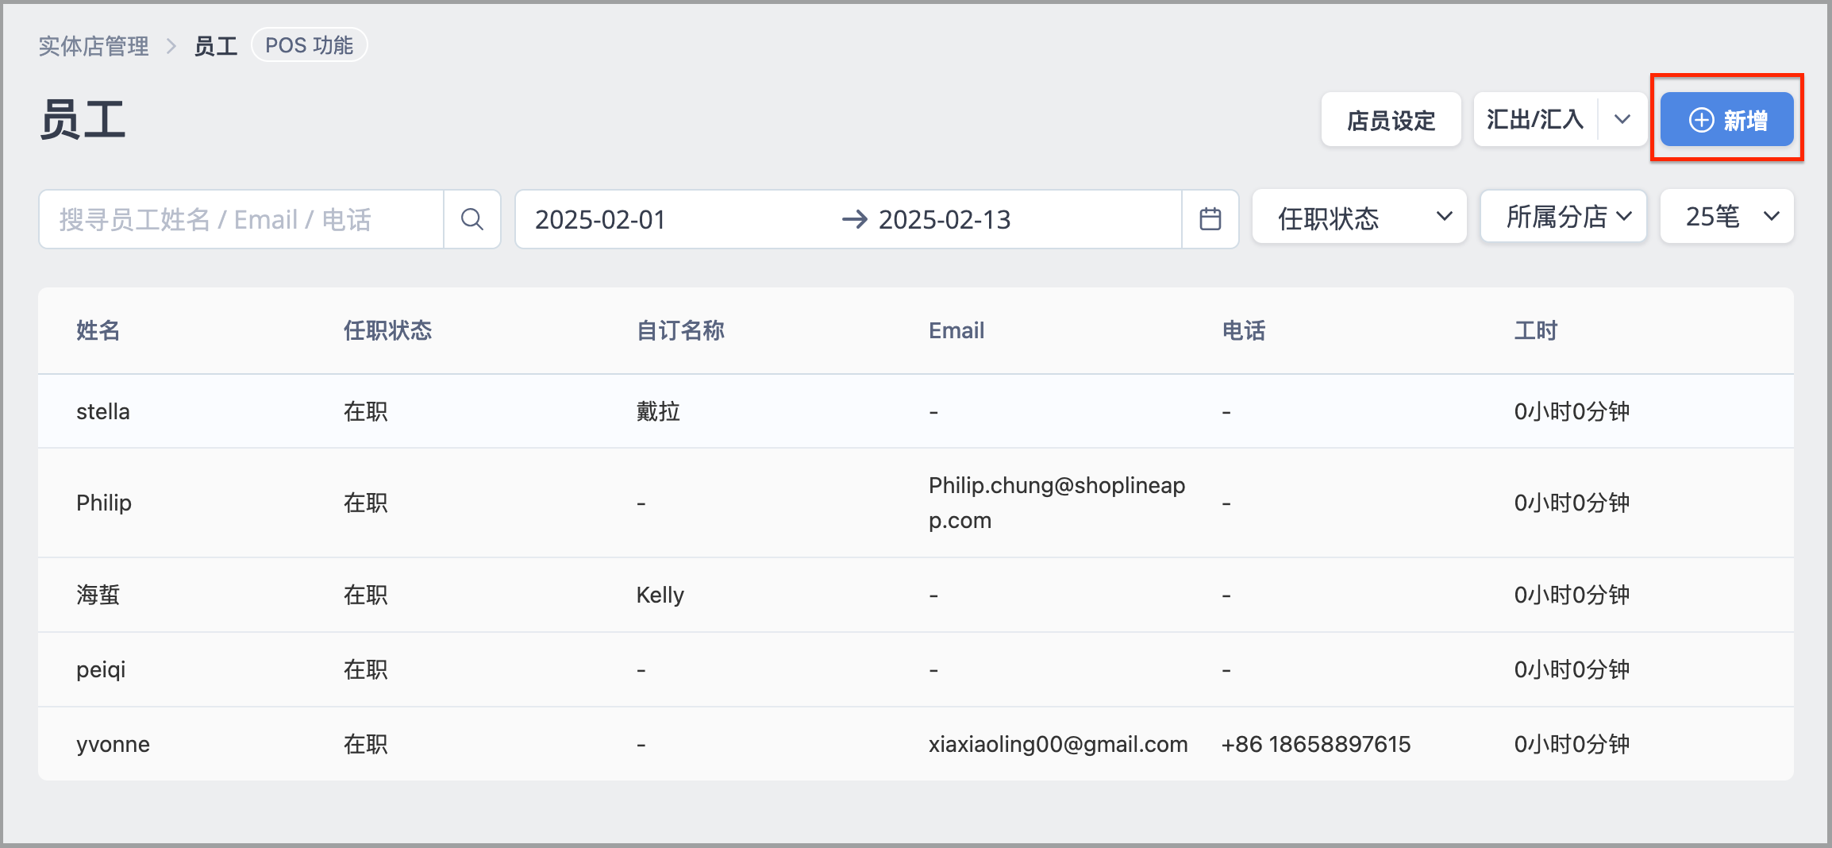Click custom name Kelly cell
Image resolution: width=1832 pixels, height=848 pixels.
click(x=660, y=595)
